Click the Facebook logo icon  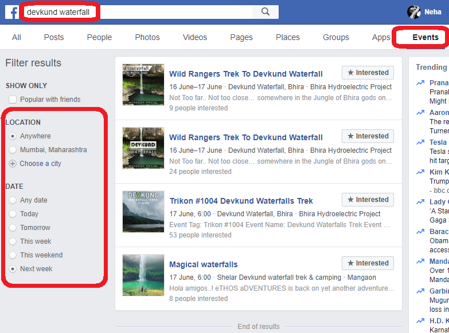12,12
